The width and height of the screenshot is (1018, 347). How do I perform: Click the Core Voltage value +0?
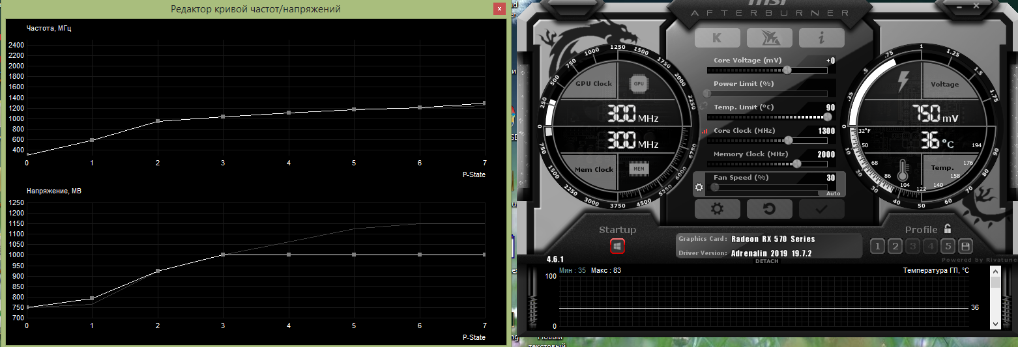tap(830, 61)
